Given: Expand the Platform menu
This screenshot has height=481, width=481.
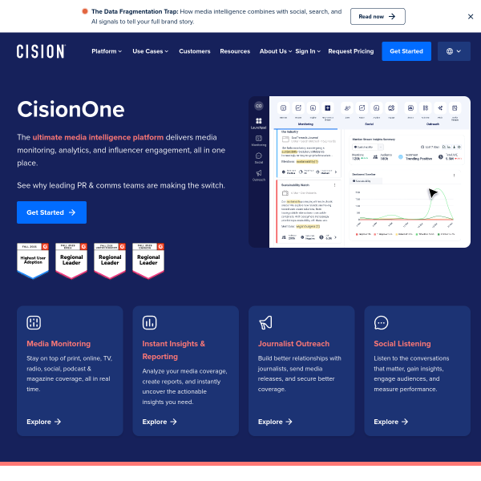Looking at the screenshot, I should click(x=107, y=51).
